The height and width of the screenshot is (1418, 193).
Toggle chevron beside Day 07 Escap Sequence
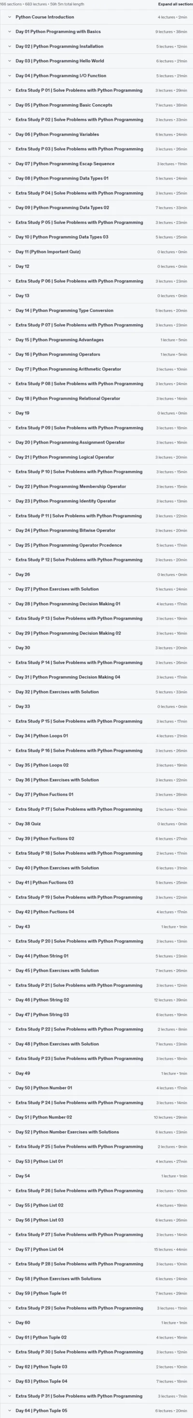9,164
